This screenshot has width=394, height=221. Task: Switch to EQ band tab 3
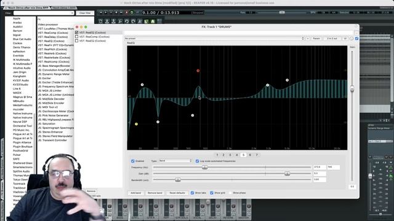230,155
